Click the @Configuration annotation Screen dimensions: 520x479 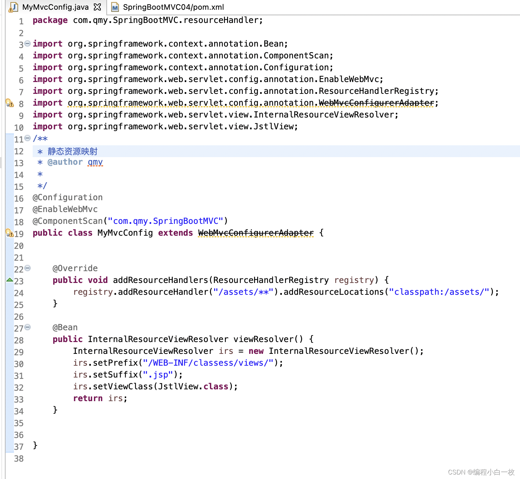click(68, 197)
